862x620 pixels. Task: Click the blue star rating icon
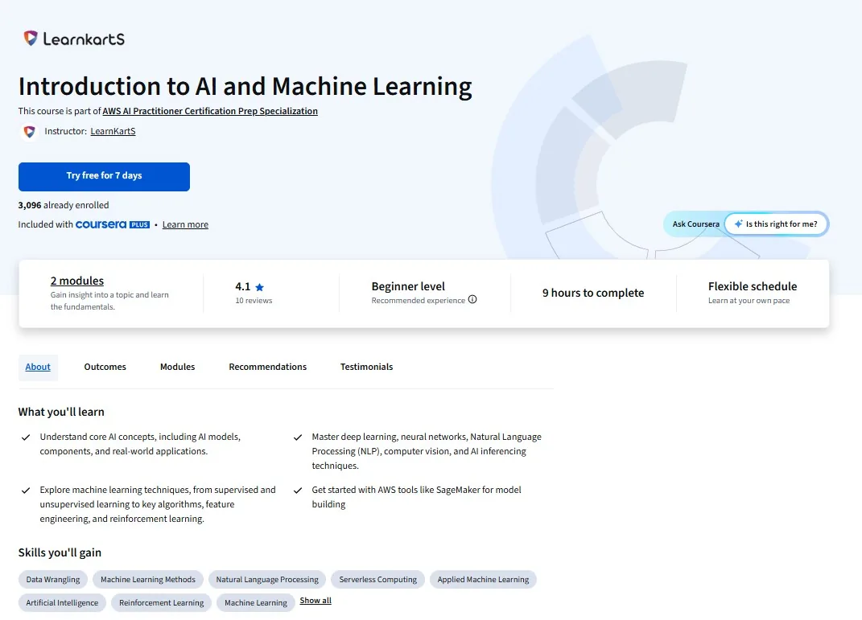coord(259,287)
